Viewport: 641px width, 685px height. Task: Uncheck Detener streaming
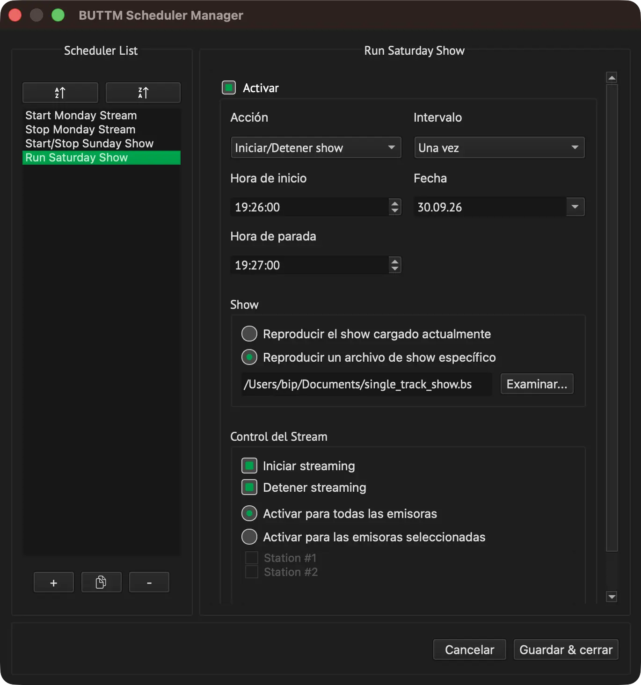249,488
